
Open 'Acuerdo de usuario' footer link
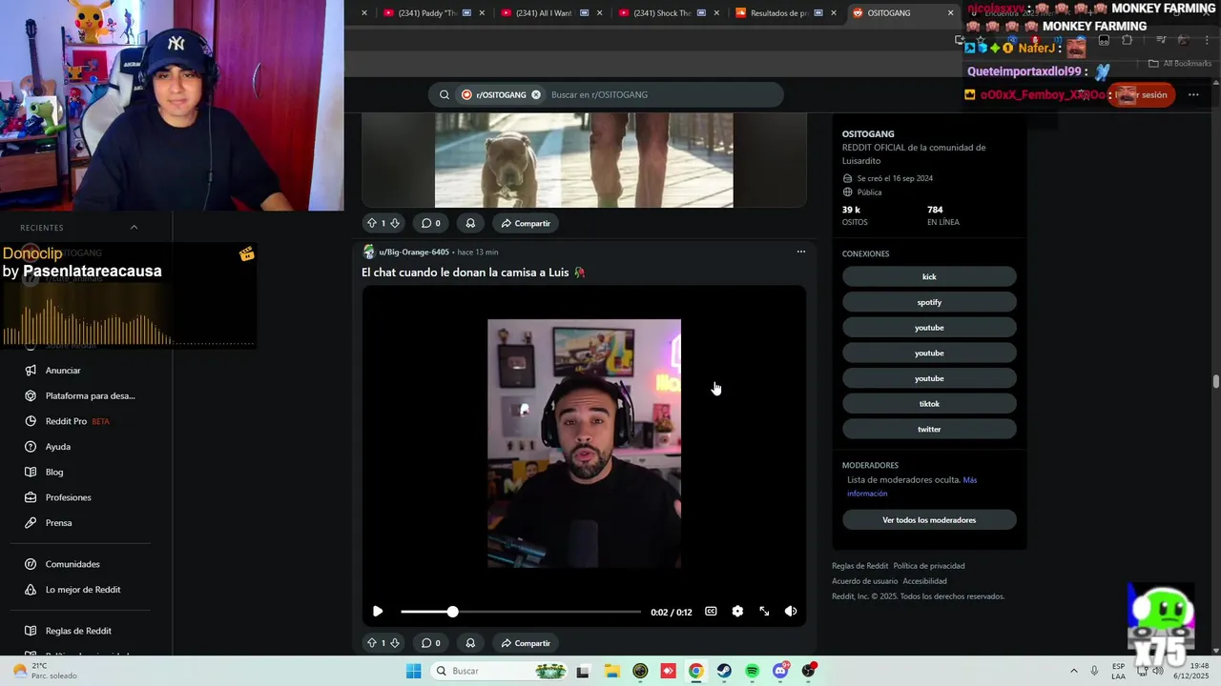click(864, 581)
